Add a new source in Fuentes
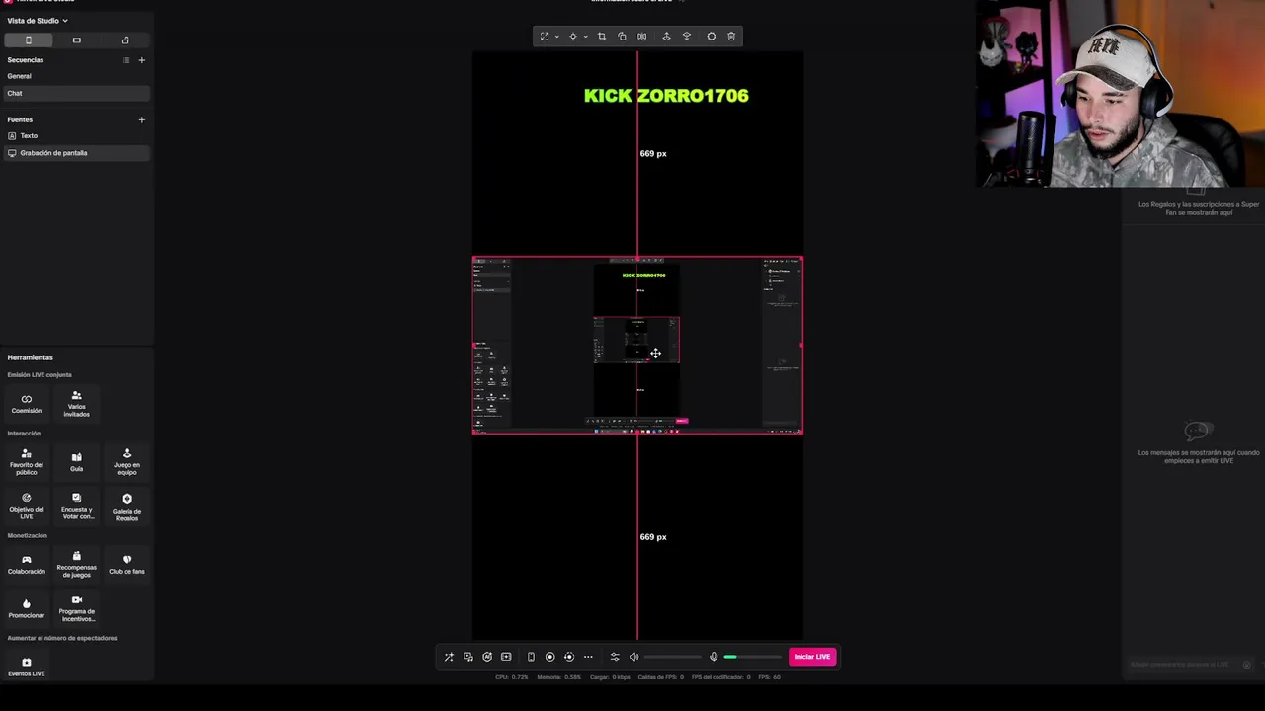The width and height of the screenshot is (1265, 711). point(141,119)
